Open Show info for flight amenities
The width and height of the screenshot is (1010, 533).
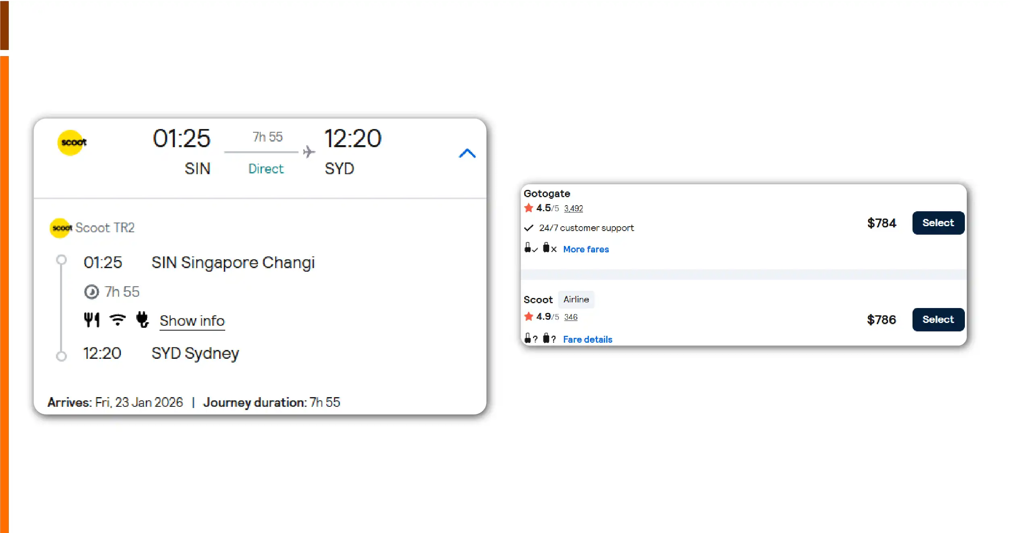coord(192,321)
